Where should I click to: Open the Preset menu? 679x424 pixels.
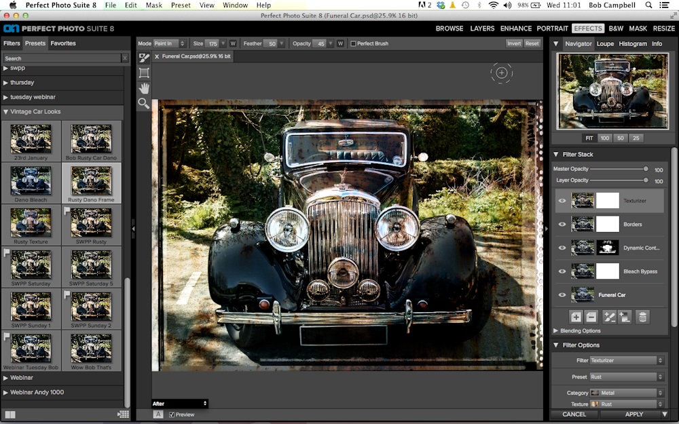[x=181, y=5]
